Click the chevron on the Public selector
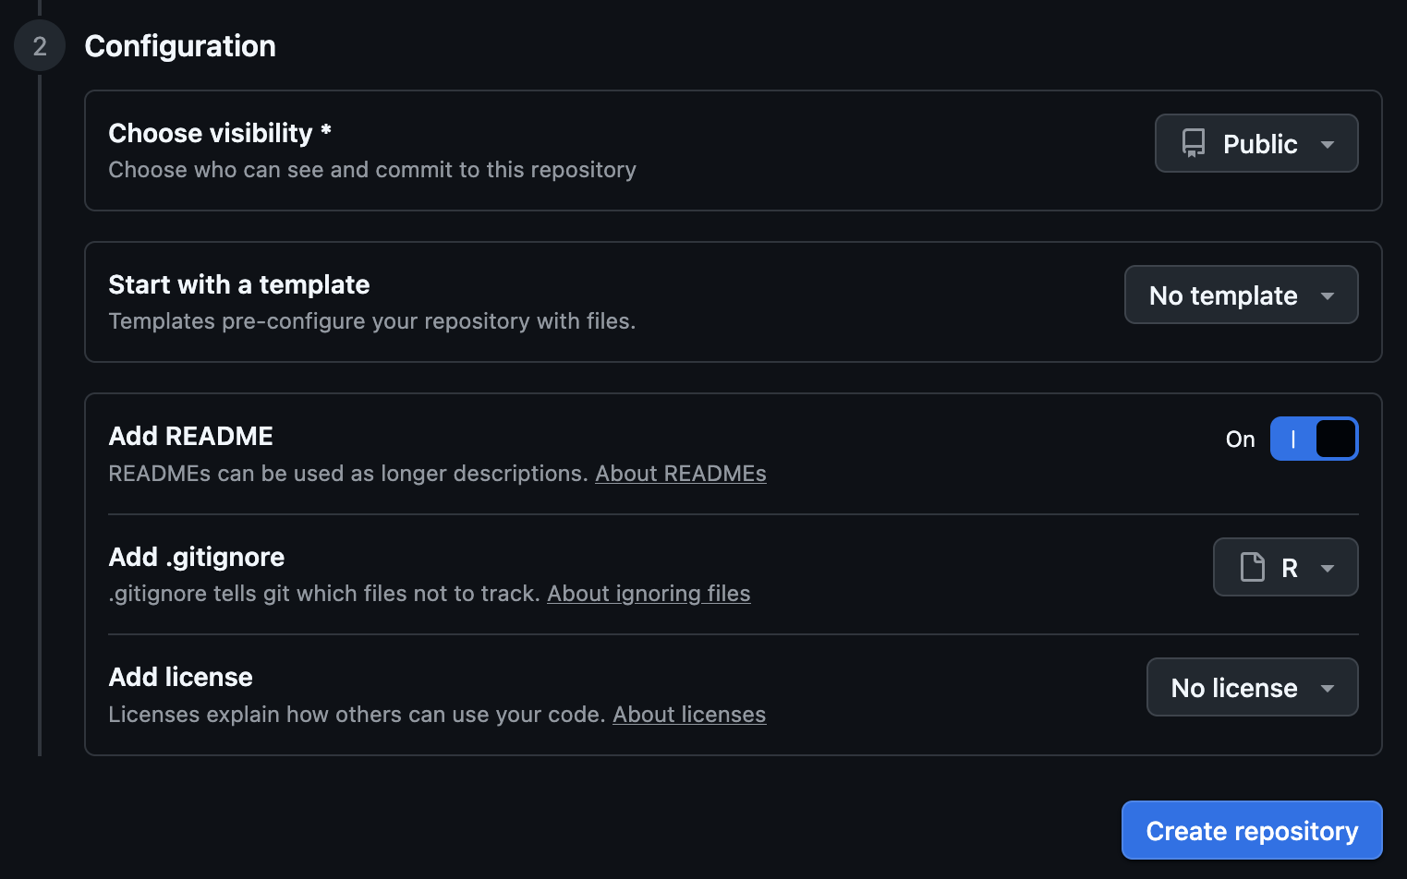The width and height of the screenshot is (1407, 879). (1330, 144)
